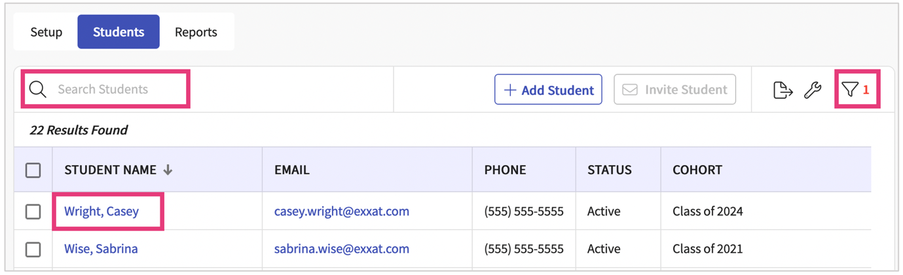Viewport: 903px width, 275px height.
Task: Click the export students icon
Action: (x=783, y=90)
